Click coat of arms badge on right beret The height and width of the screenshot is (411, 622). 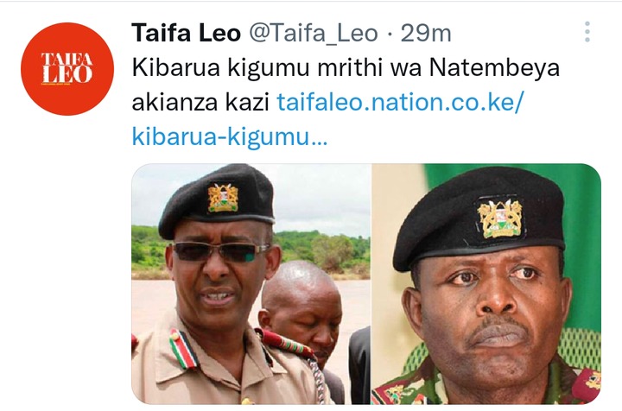(x=499, y=218)
